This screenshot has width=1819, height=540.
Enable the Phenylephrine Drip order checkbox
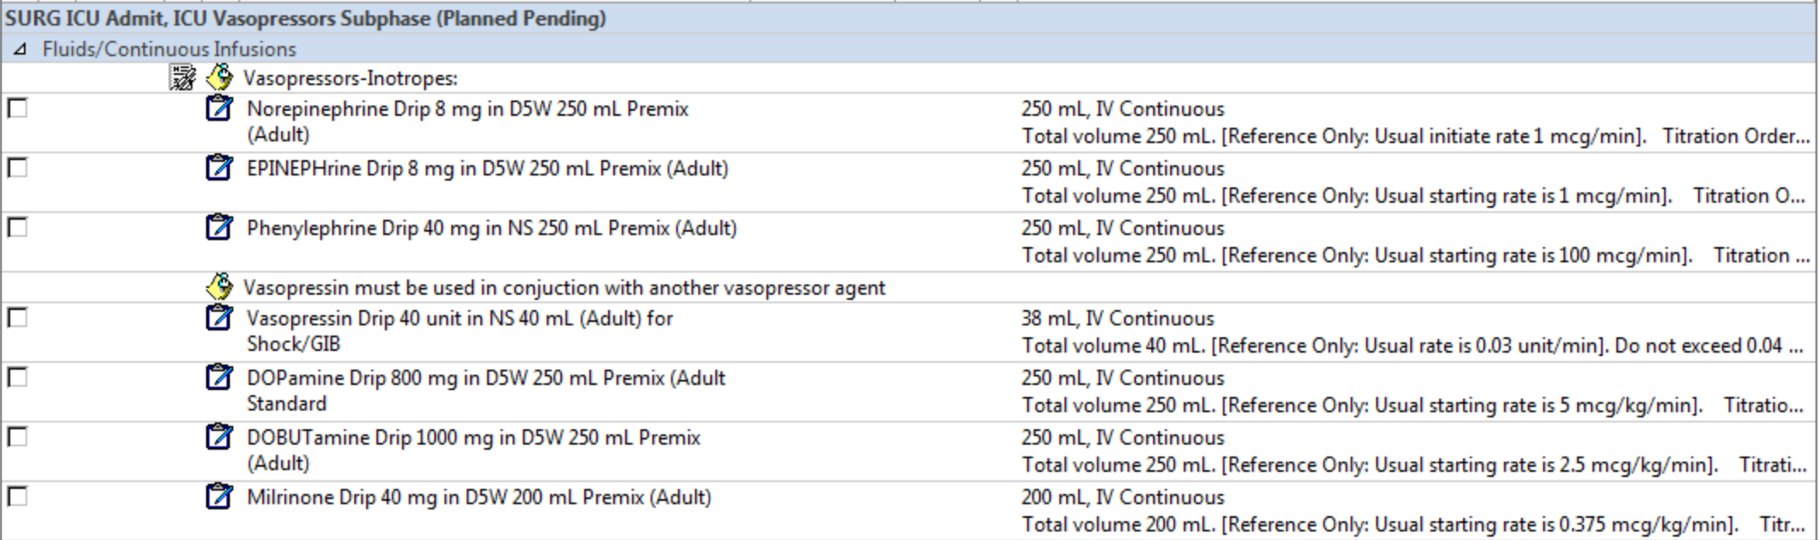coord(17,228)
